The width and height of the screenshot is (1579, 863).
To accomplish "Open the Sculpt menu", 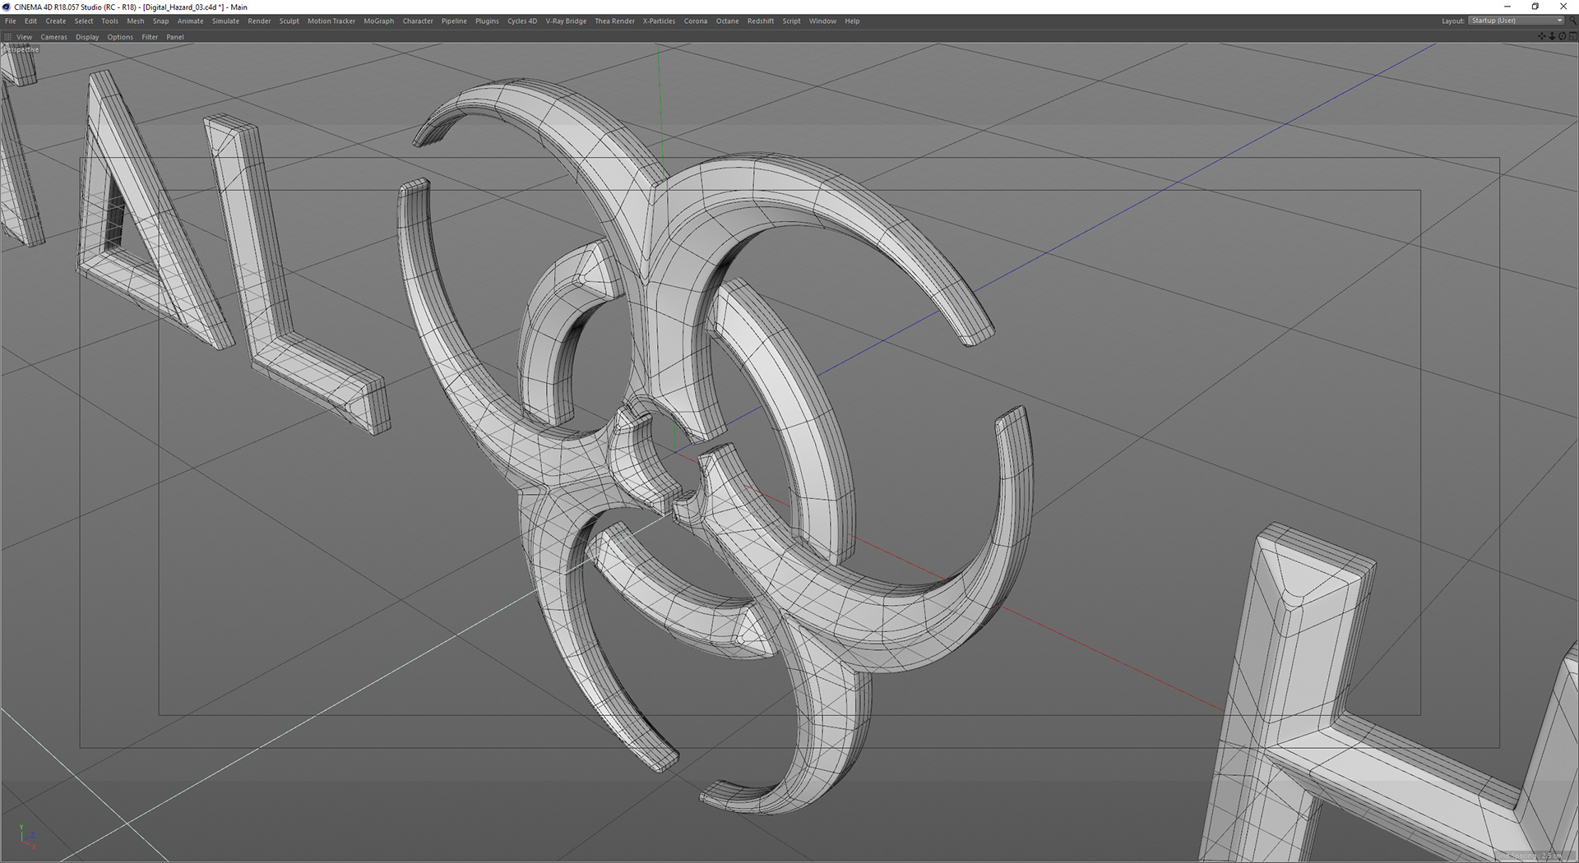I will pyautogui.click(x=289, y=21).
